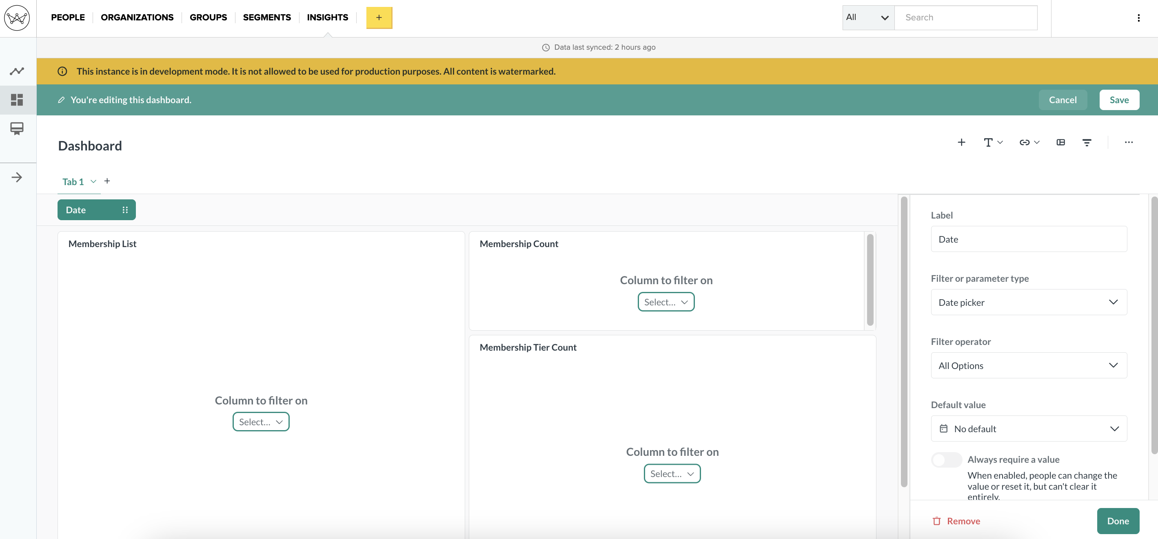Add a question with the plus icon
The height and width of the screenshot is (539, 1158).
coord(961,142)
